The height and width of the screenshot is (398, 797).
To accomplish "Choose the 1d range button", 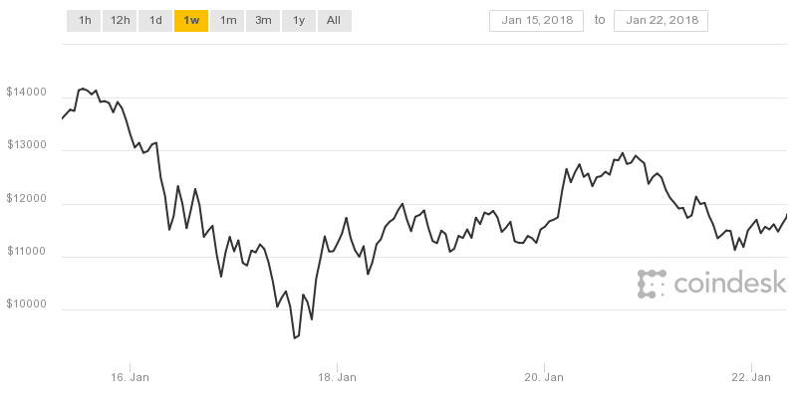I will 155,20.
